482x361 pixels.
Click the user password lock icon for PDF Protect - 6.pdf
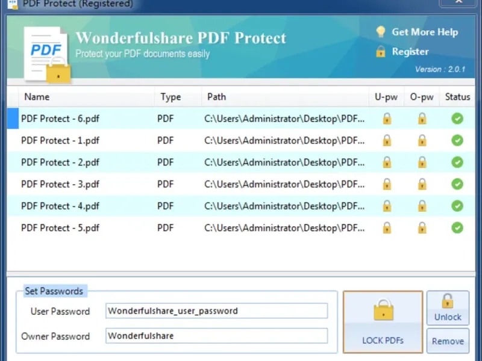(x=387, y=119)
